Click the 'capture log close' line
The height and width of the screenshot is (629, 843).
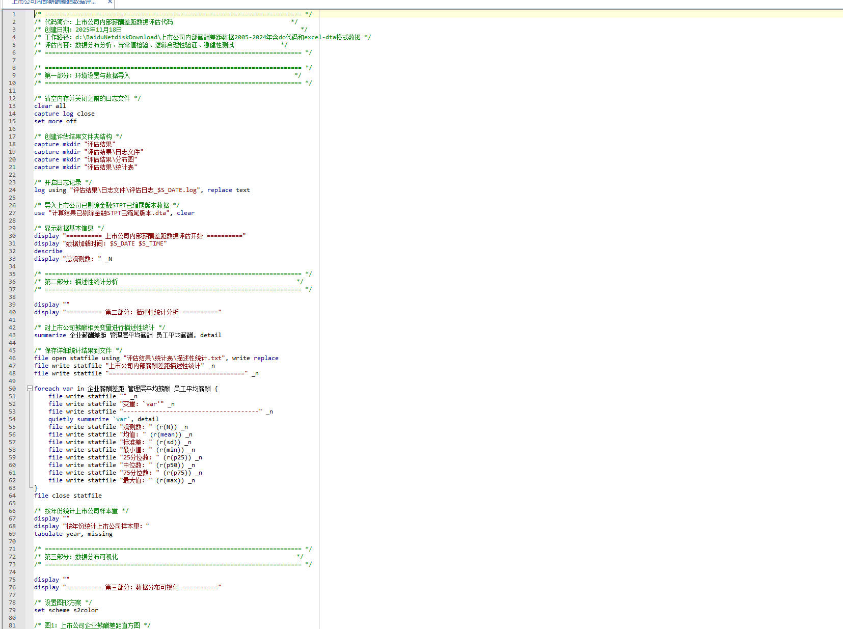[x=64, y=114]
